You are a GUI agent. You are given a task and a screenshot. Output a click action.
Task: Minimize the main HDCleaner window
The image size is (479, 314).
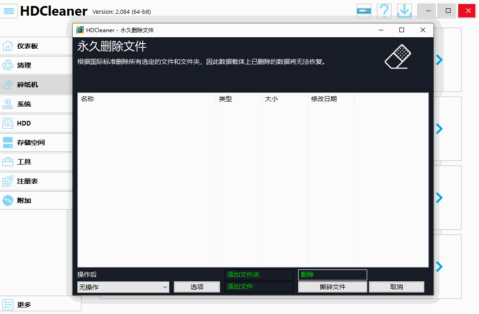[x=427, y=11]
